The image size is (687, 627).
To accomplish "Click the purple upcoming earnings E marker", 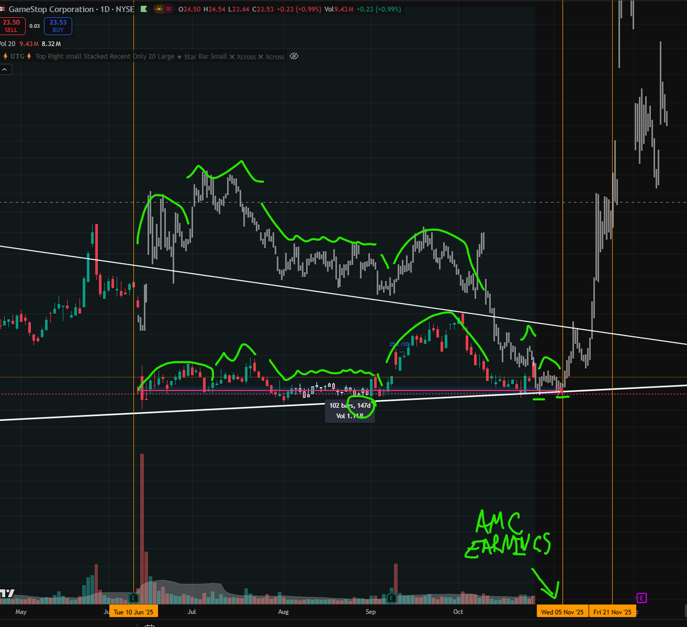I will point(641,598).
